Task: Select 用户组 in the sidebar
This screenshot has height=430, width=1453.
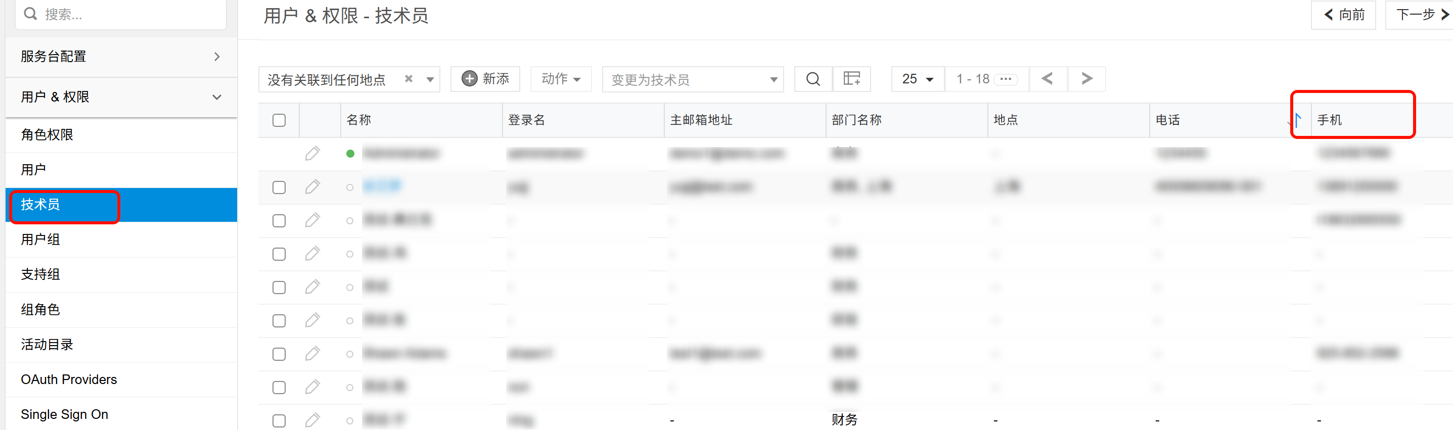Action: tap(40, 240)
